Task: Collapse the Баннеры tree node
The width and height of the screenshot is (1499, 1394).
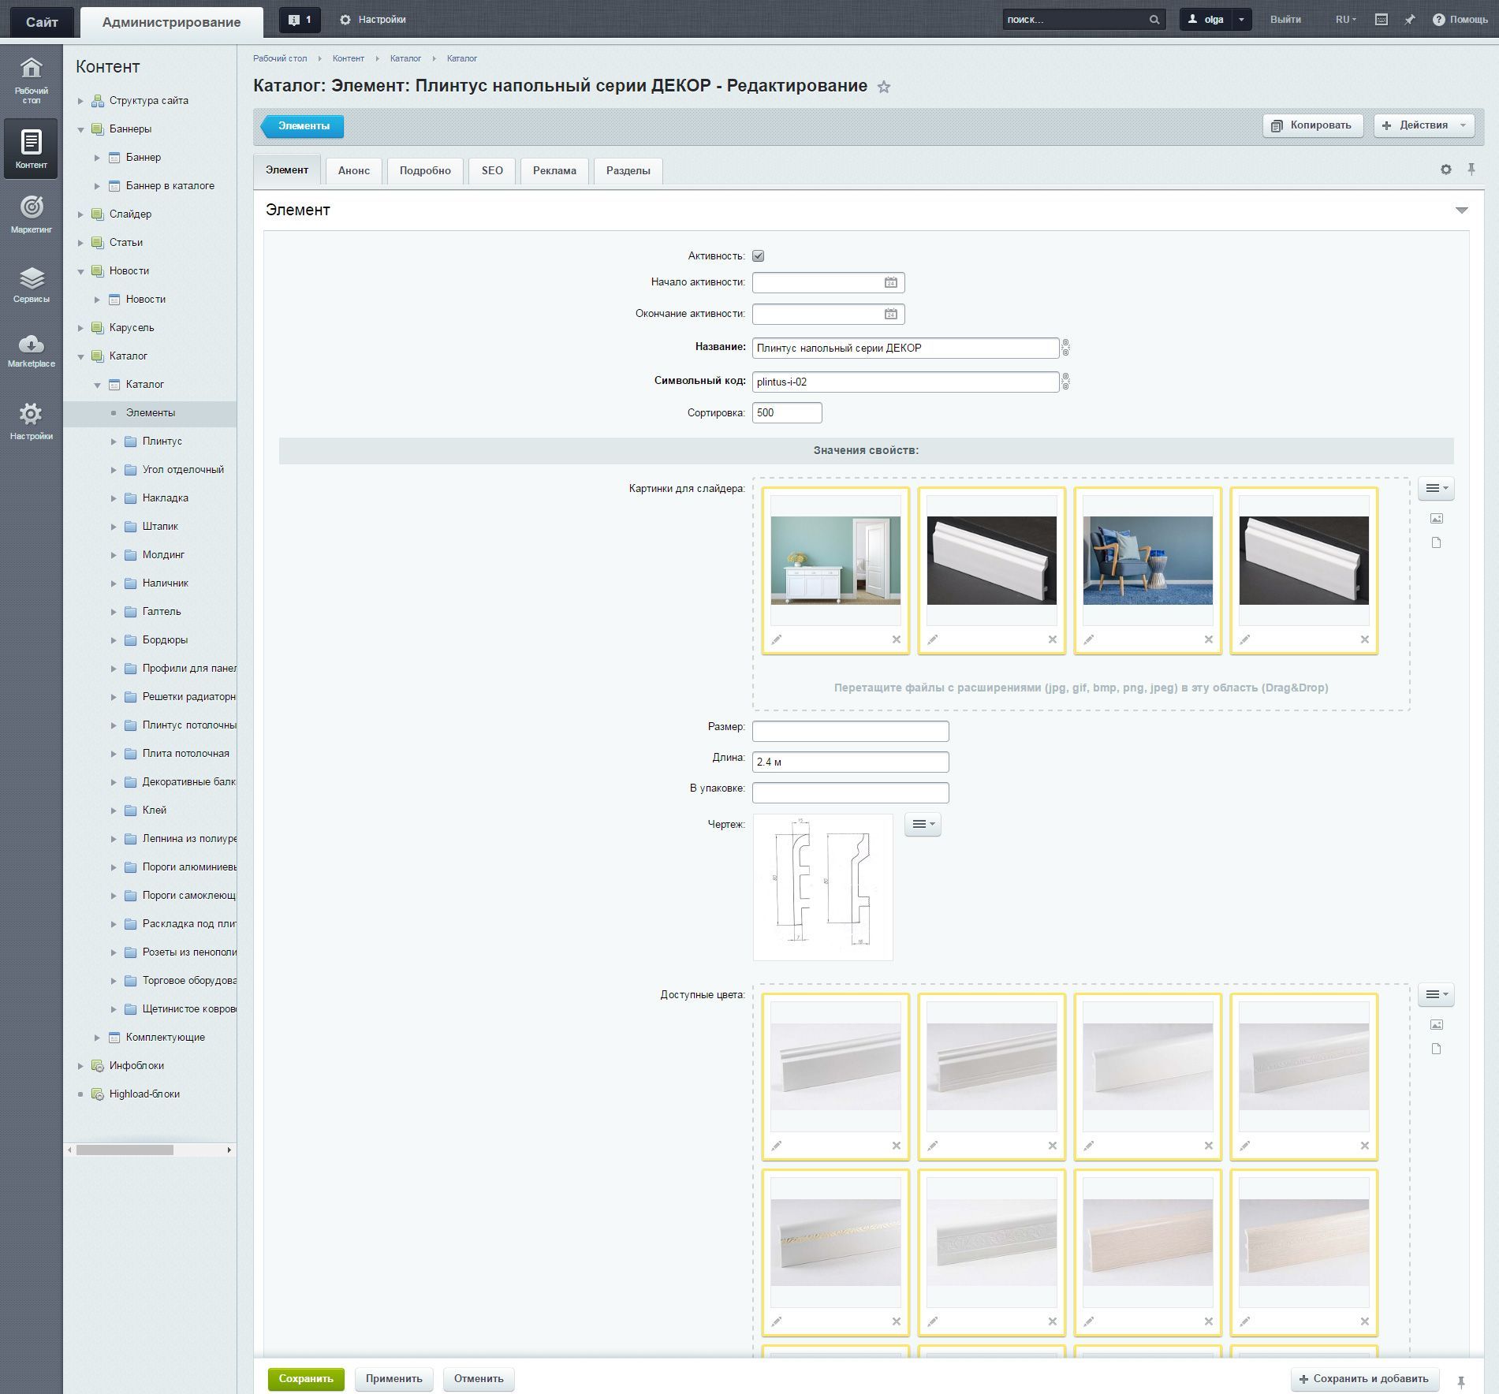Action: pos(80,129)
